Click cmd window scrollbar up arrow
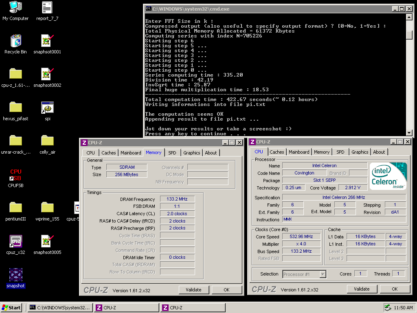The image size is (417, 313). click(409, 17)
